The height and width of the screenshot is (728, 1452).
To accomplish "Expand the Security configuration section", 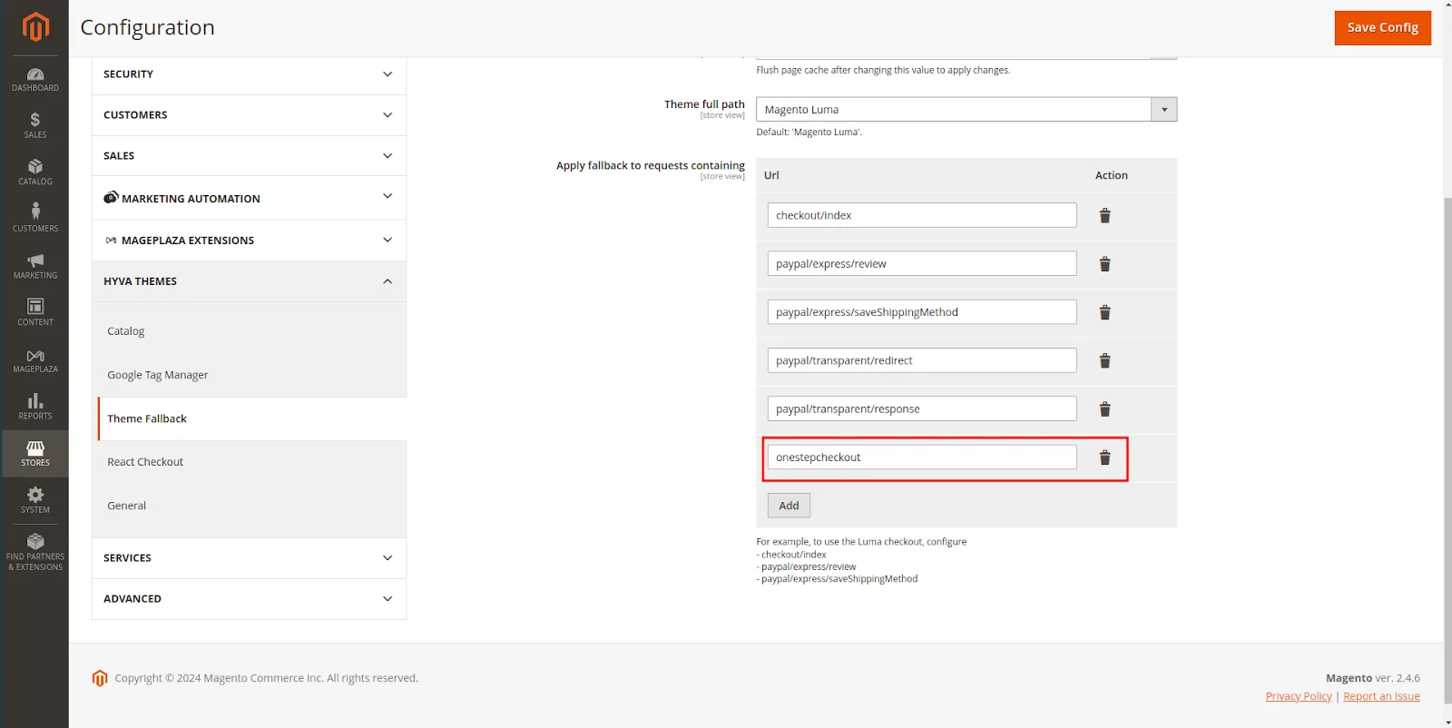I will 249,74.
